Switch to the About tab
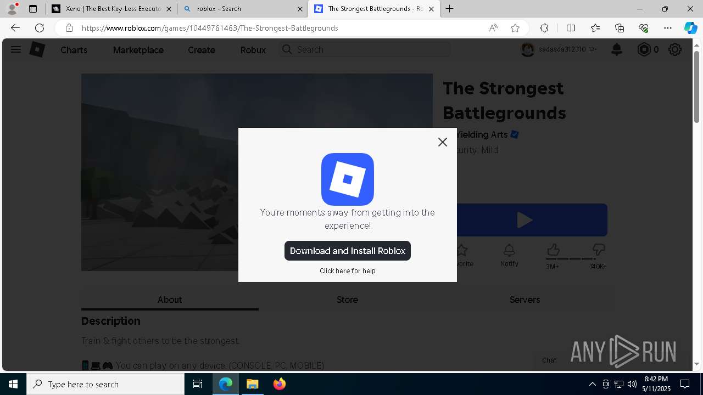Image resolution: width=703 pixels, height=395 pixels. pyautogui.click(x=170, y=300)
